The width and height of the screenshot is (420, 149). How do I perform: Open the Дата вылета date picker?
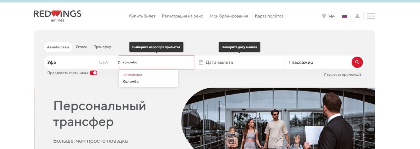pos(240,62)
